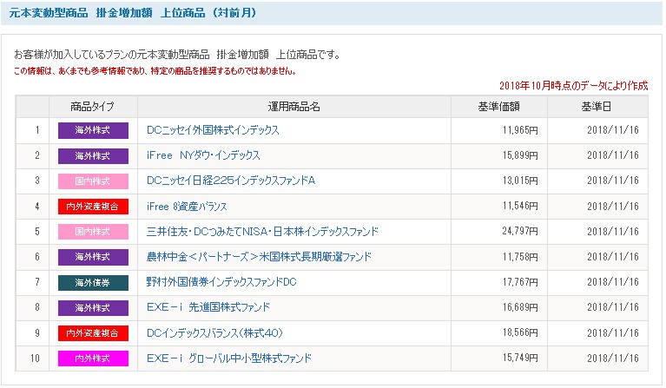Click the 商品タイプ column header
Image resolution: width=666 pixels, height=388 pixels.
[93, 107]
